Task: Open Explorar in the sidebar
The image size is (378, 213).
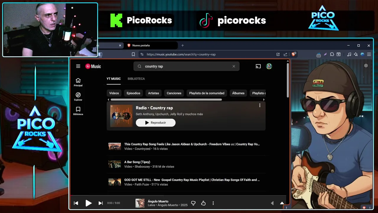Action: click(x=78, y=97)
